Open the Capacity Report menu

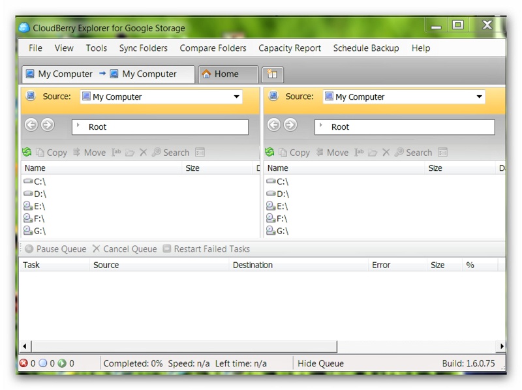[290, 48]
